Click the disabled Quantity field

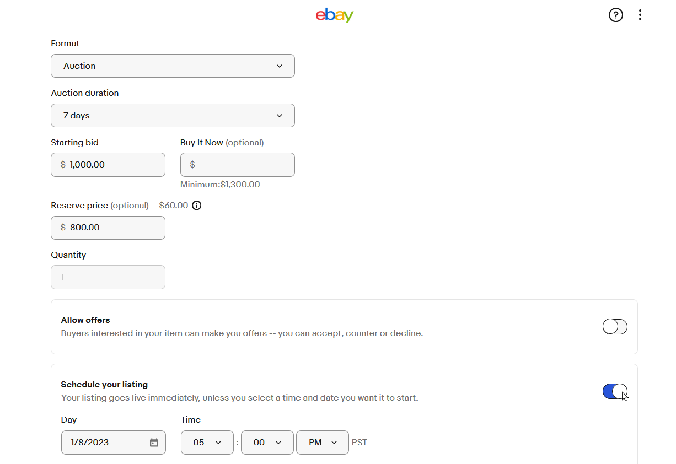coord(108,277)
